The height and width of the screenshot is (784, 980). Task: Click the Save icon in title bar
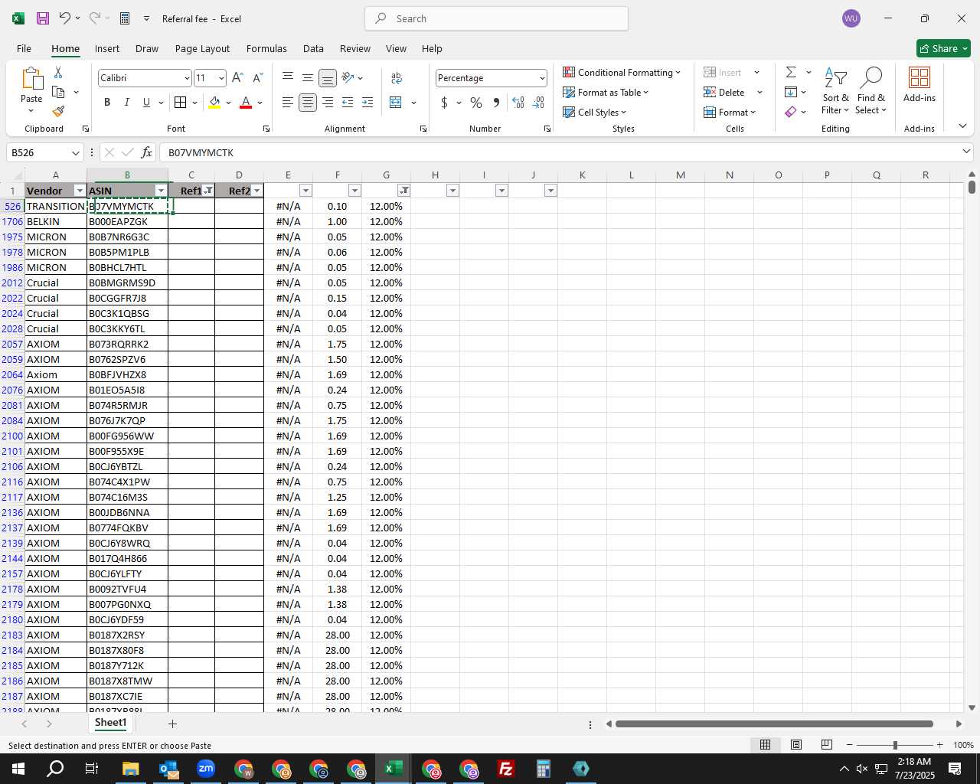click(x=43, y=18)
